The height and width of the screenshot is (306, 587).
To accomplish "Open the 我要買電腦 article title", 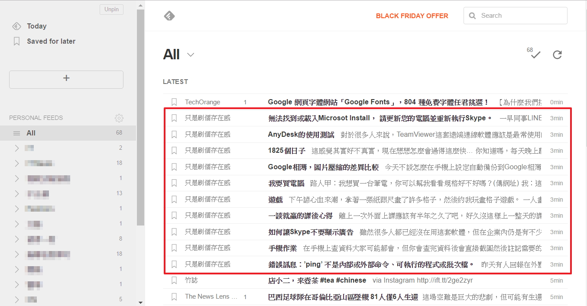I will tap(286, 183).
